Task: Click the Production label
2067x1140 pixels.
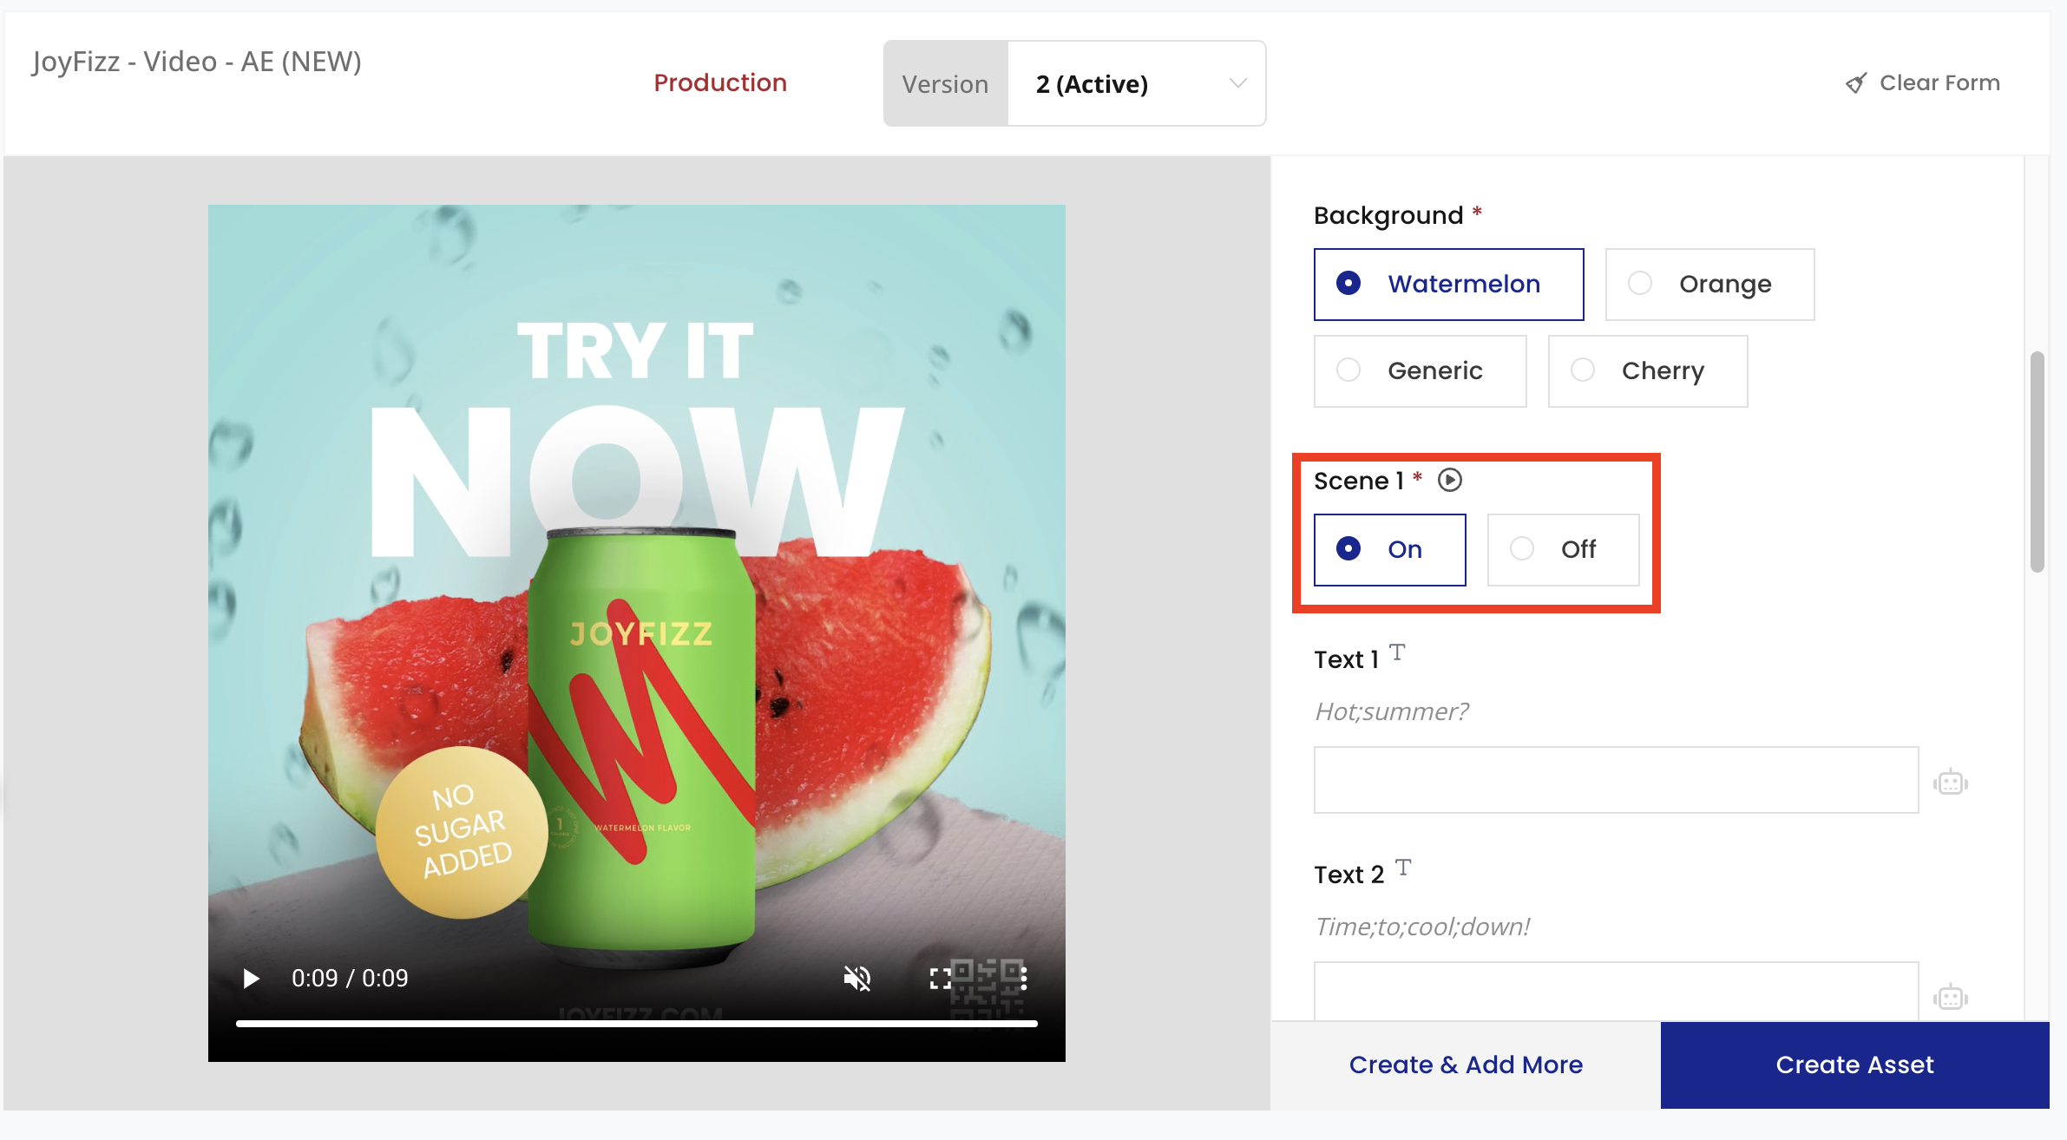Action: coord(719,83)
